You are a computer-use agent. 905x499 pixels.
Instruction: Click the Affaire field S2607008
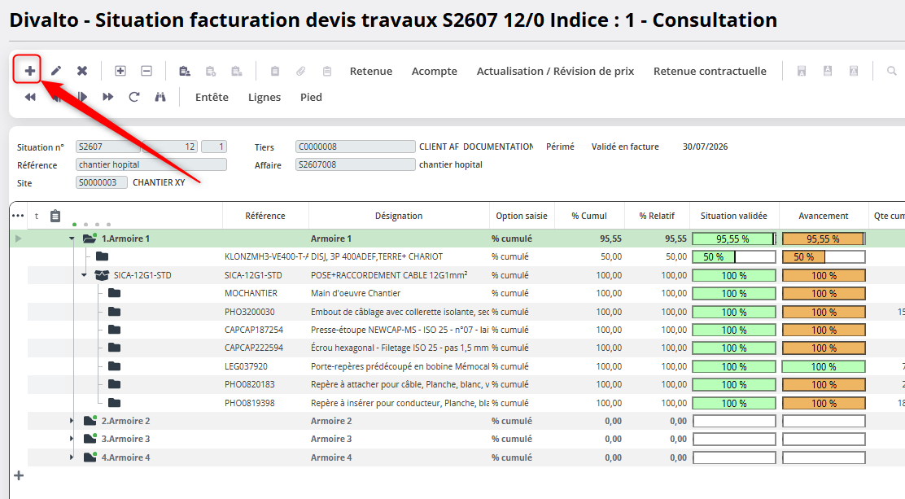(355, 164)
